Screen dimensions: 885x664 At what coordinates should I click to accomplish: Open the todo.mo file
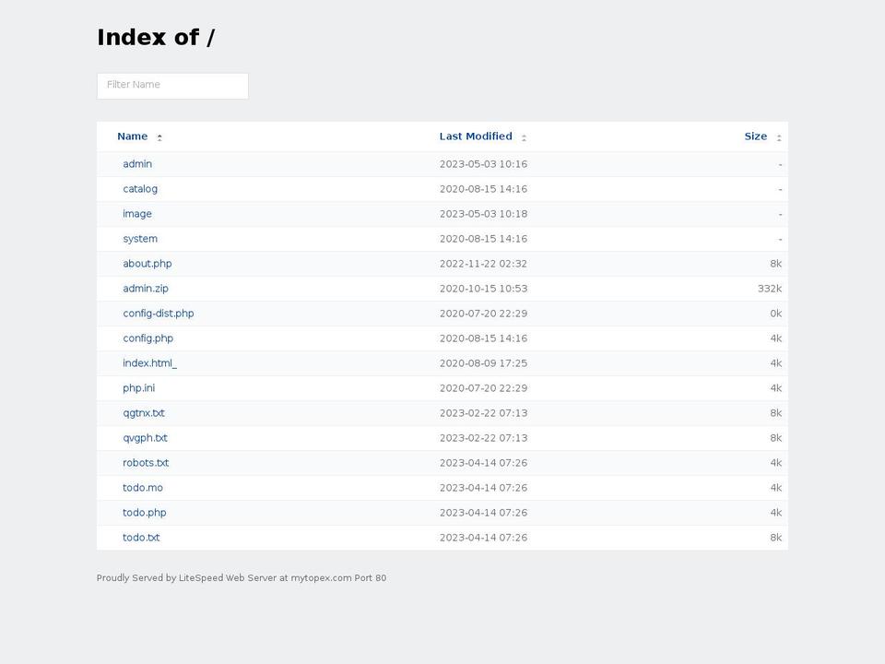(x=143, y=487)
